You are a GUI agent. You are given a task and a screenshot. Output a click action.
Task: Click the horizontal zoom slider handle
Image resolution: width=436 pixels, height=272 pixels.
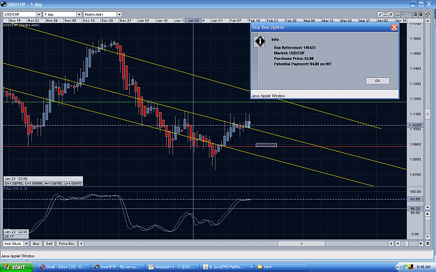[407, 243]
